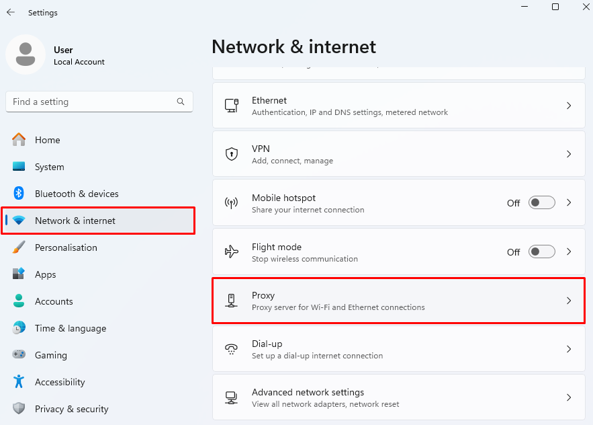Click the Gaming controller icon
The height and width of the screenshot is (425, 593).
19,355
